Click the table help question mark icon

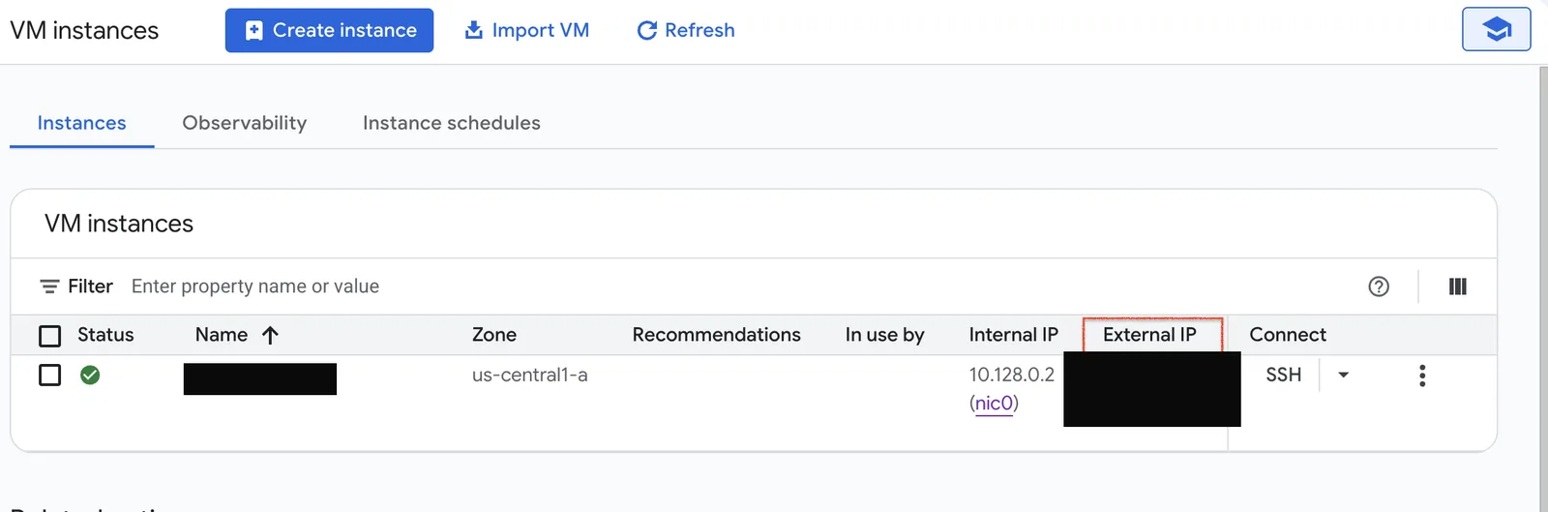[1379, 286]
